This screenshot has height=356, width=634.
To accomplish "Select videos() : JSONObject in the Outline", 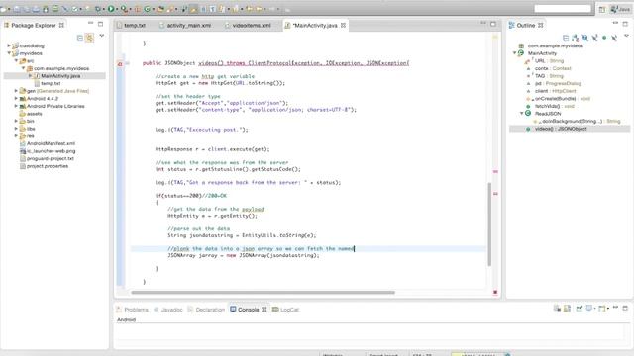I will coord(561,129).
